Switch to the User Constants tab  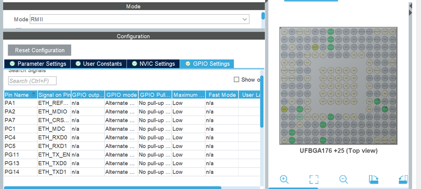[99, 64]
